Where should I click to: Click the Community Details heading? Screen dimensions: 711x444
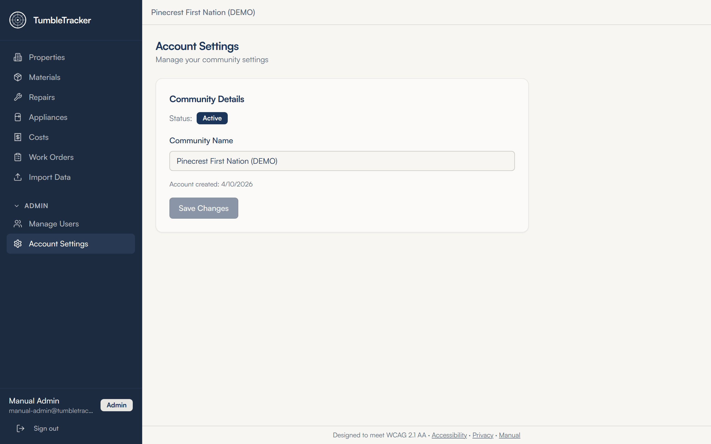(207, 99)
